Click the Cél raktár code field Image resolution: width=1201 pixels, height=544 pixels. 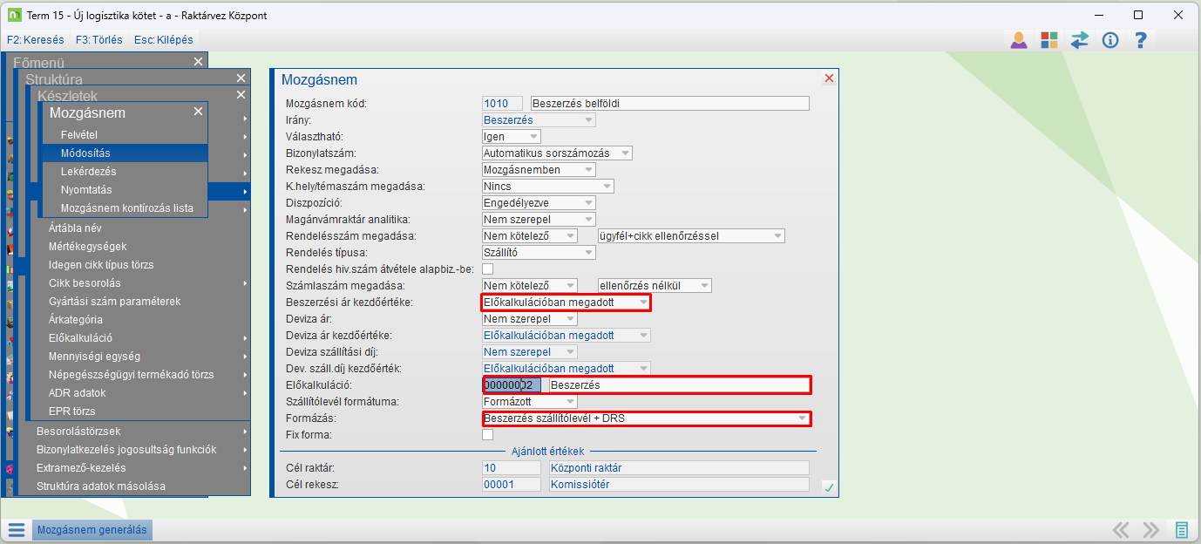click(512, 468)
